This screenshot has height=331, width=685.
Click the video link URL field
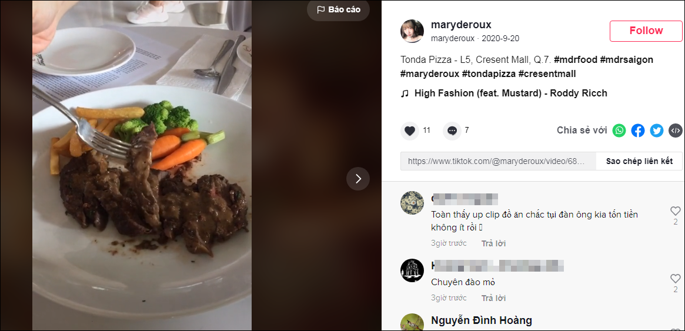[x=498, y=161]
